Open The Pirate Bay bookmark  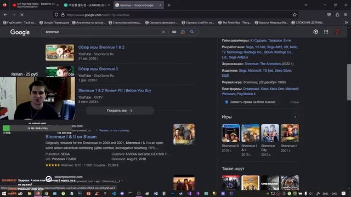(235, 22)
